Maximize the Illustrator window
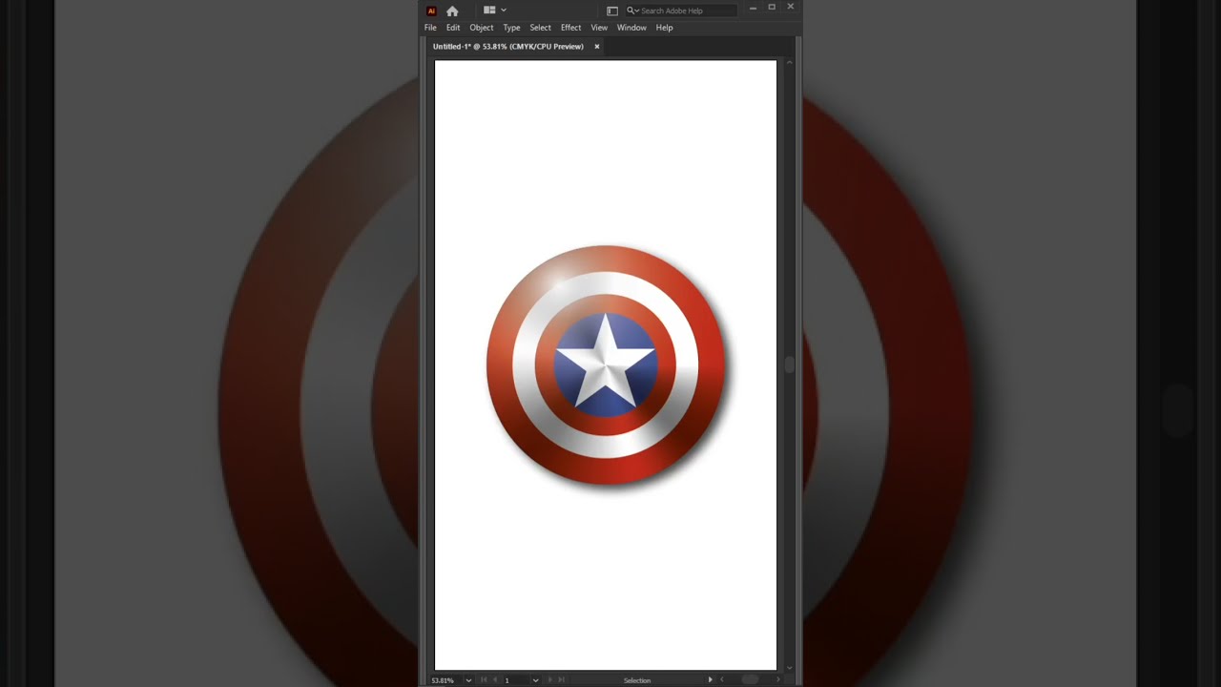This screenshot has height=687, width=1221. 772,8
